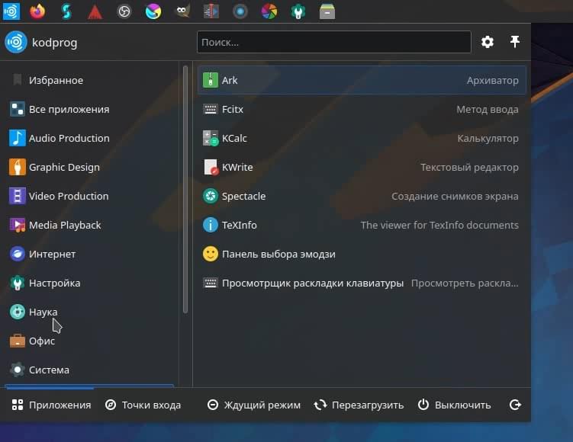The image size is (573, 442).
Task: Pin the launcher menu open
Action: 514,42
